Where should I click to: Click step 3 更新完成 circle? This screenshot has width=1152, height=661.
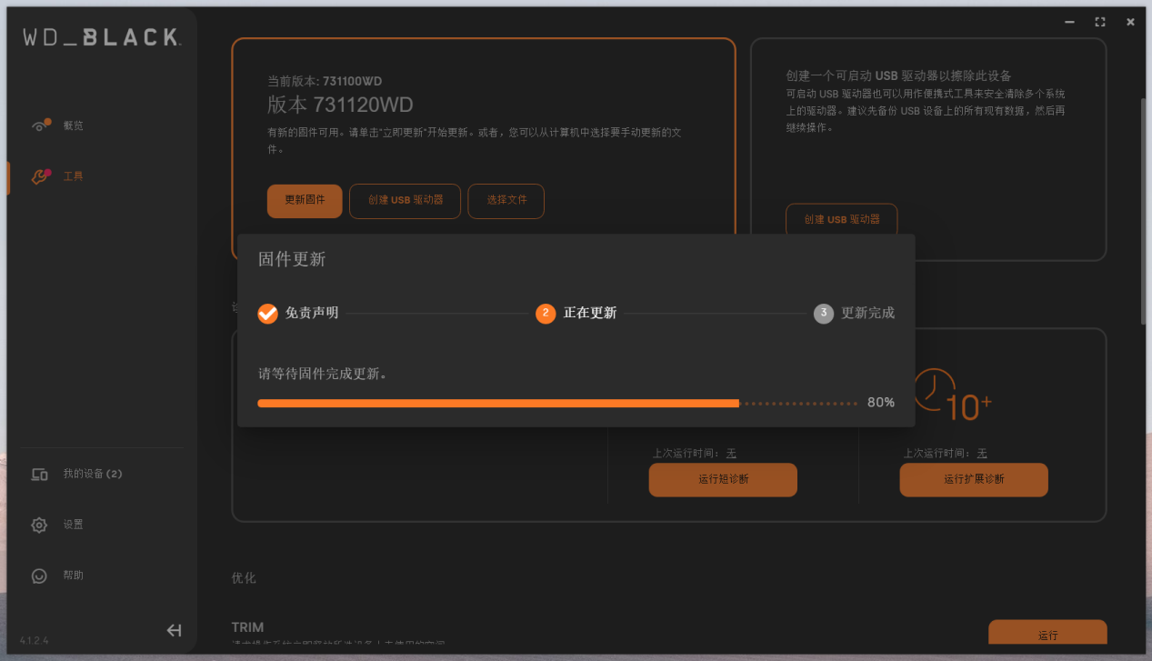tap(824, 314)
